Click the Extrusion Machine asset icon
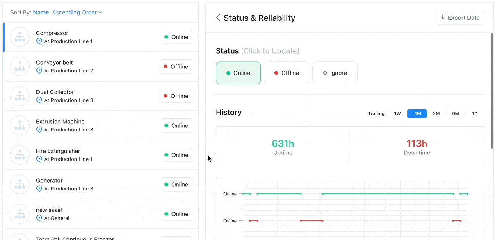The width and height of the screenshot is (497, 240). point(20,125)
